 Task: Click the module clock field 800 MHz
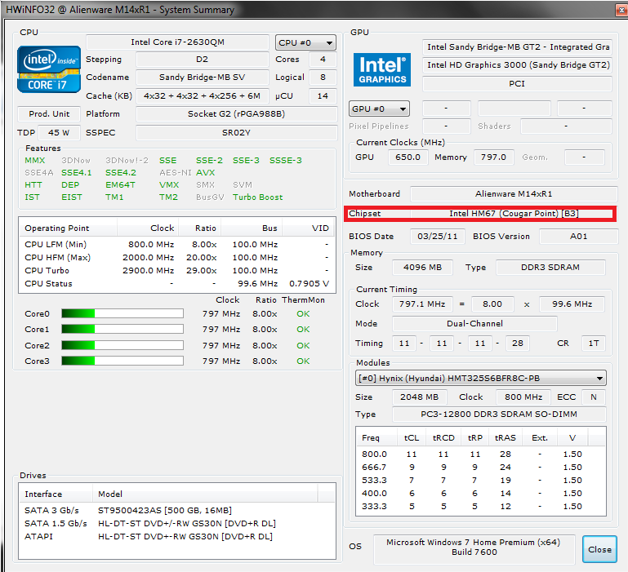[523, 397]
